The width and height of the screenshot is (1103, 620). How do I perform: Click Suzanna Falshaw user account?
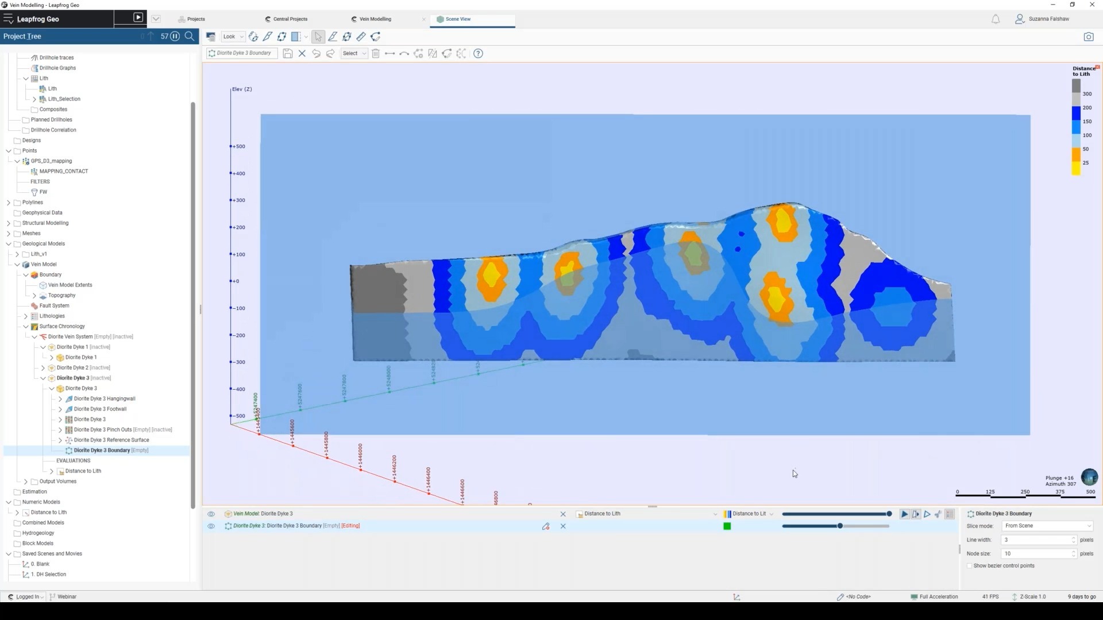coord(1042,19)
